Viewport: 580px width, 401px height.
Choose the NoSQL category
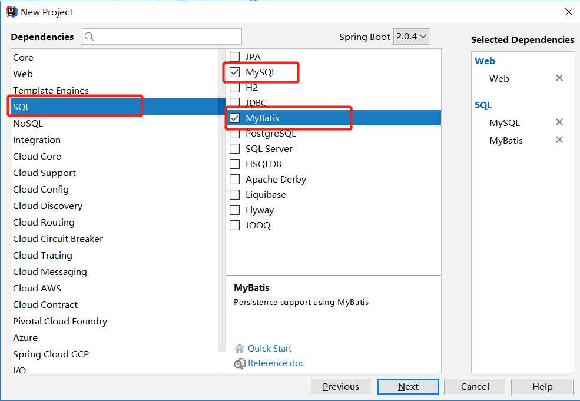coord(115,123)
